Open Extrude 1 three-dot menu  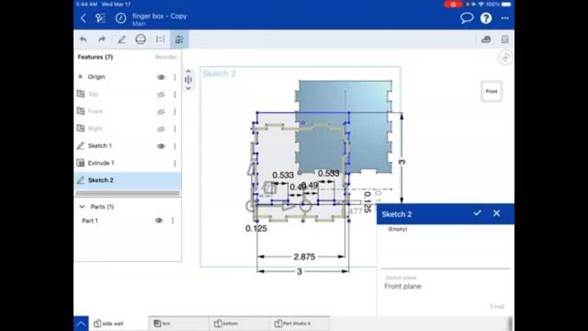(175, 164)
